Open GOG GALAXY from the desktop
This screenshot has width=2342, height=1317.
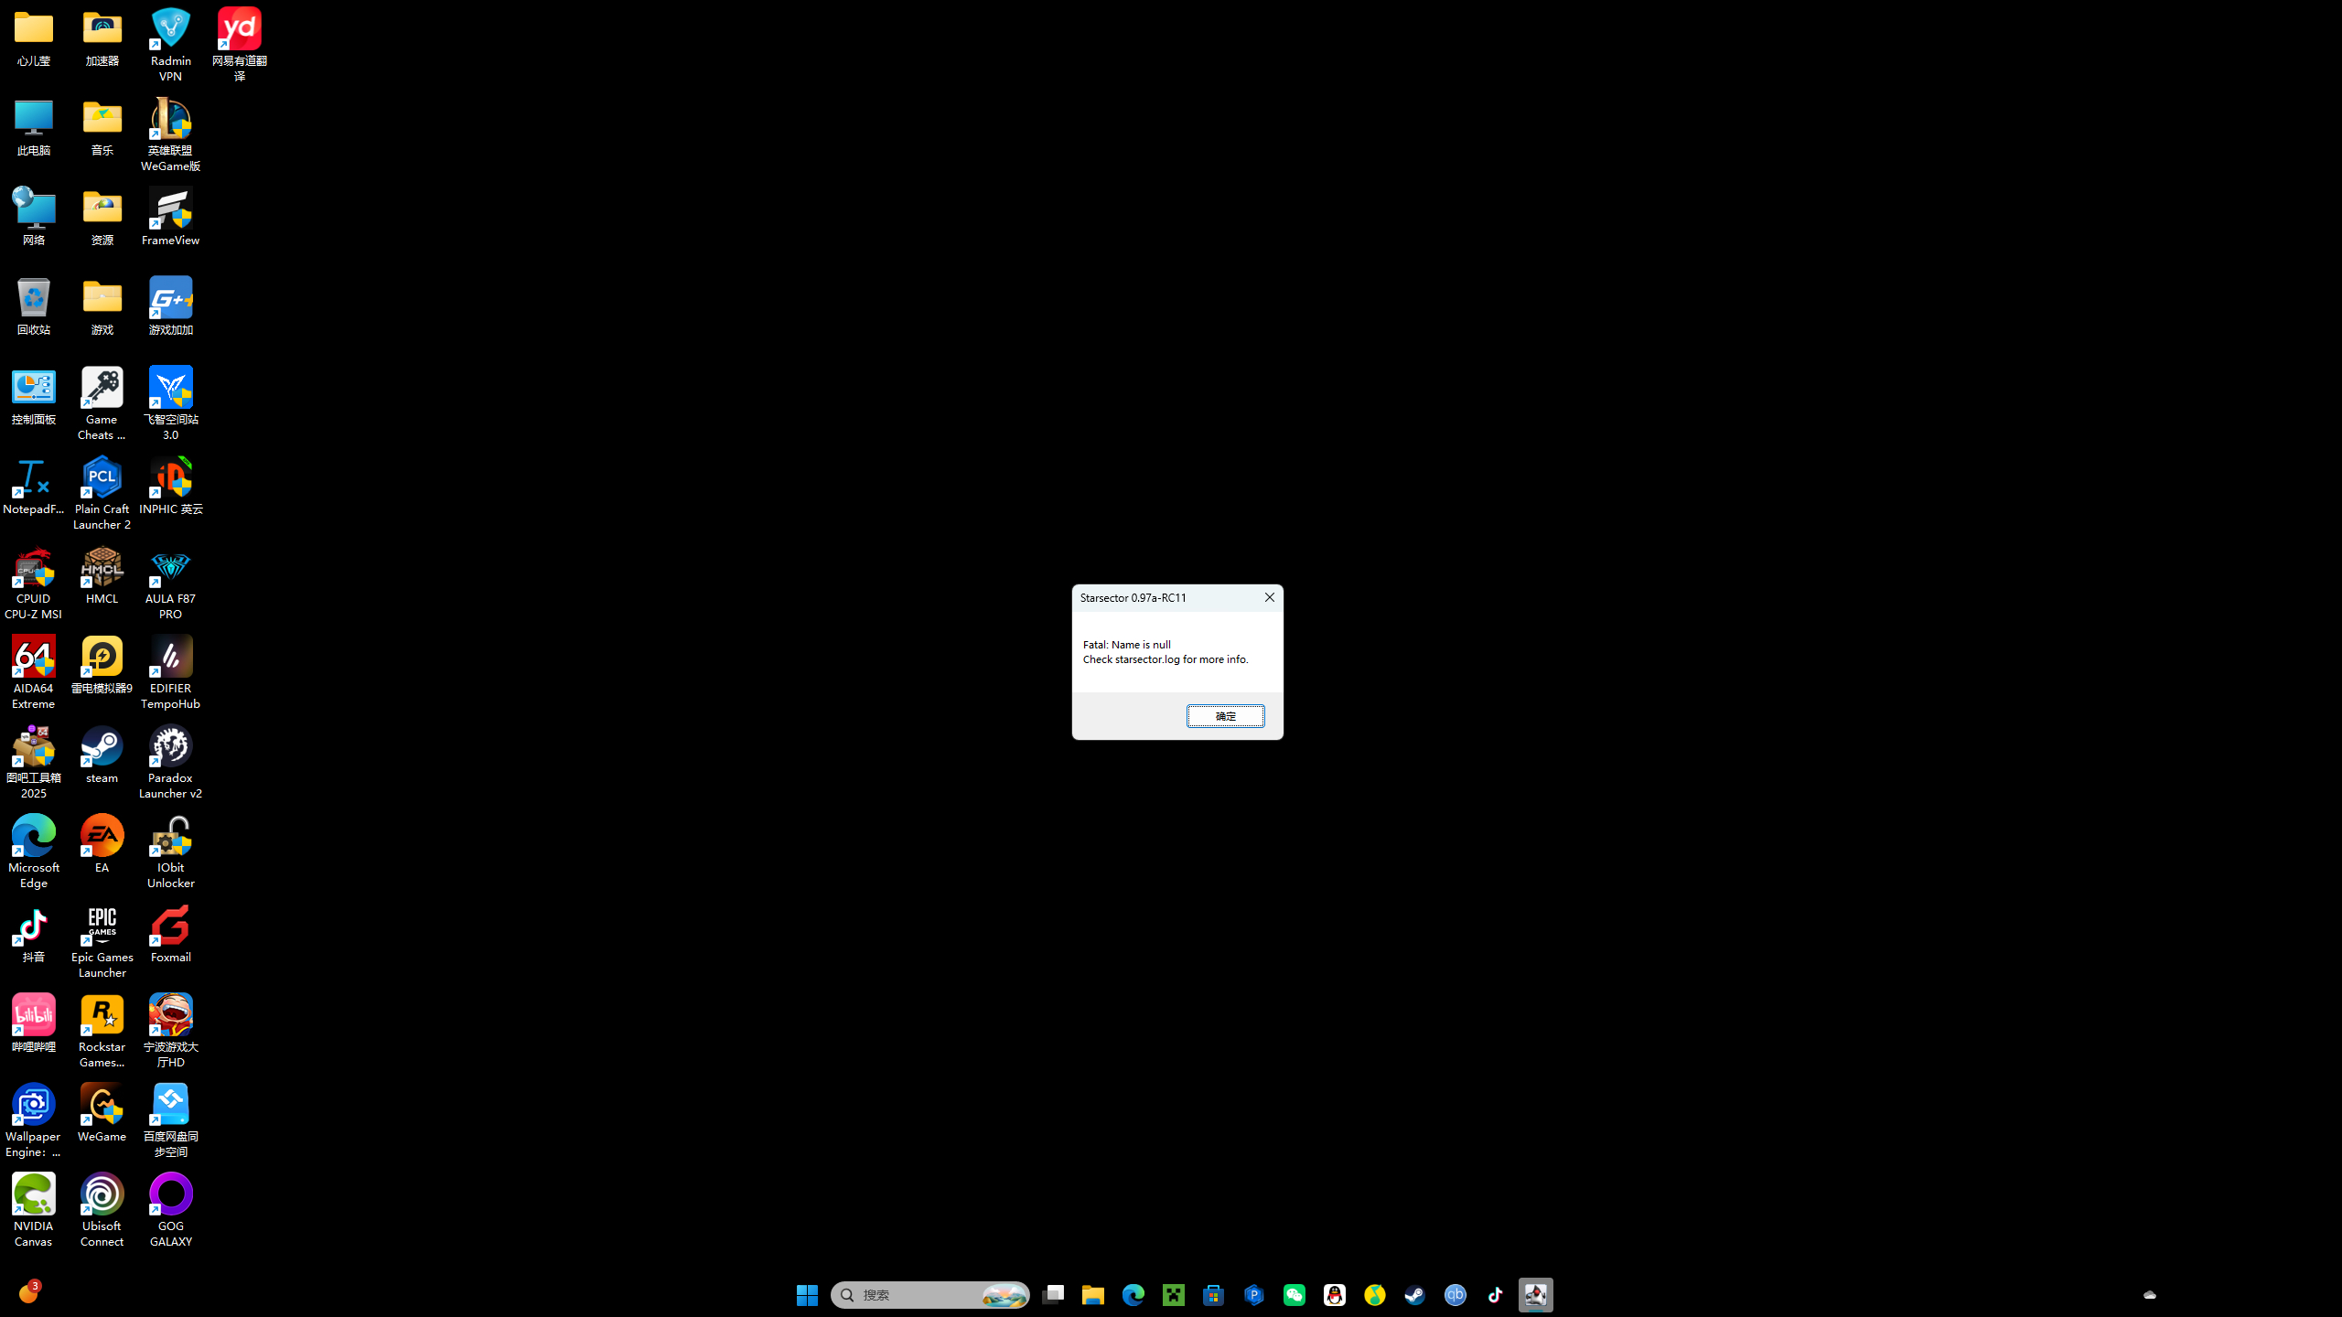click(x=170, y=1194)
